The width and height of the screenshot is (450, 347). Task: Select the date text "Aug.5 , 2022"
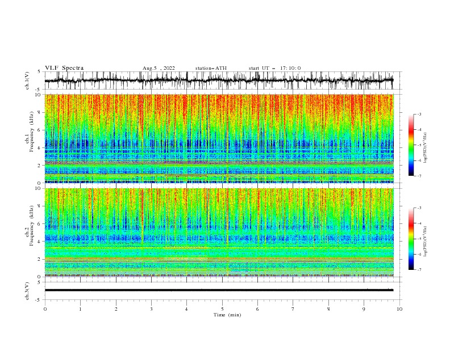[x=159, y=68]
